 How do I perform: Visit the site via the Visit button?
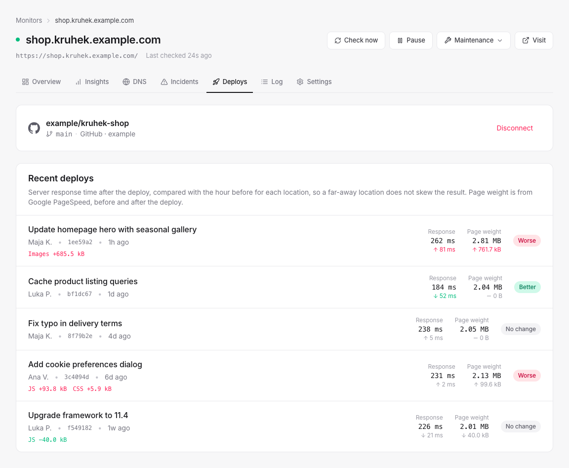click(534, 41)
